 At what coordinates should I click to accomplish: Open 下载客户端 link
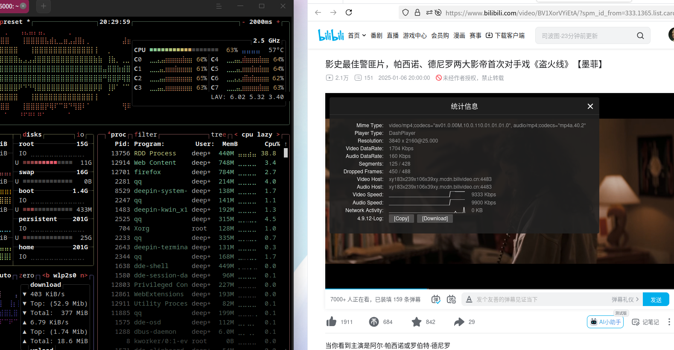[505, 35]
